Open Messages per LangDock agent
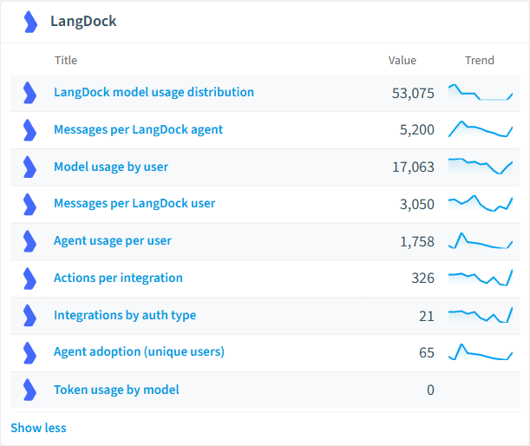 point(138,129)
